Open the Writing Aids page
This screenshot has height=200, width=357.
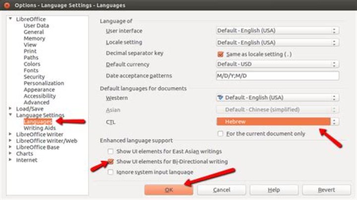click(x=39, y=128)
